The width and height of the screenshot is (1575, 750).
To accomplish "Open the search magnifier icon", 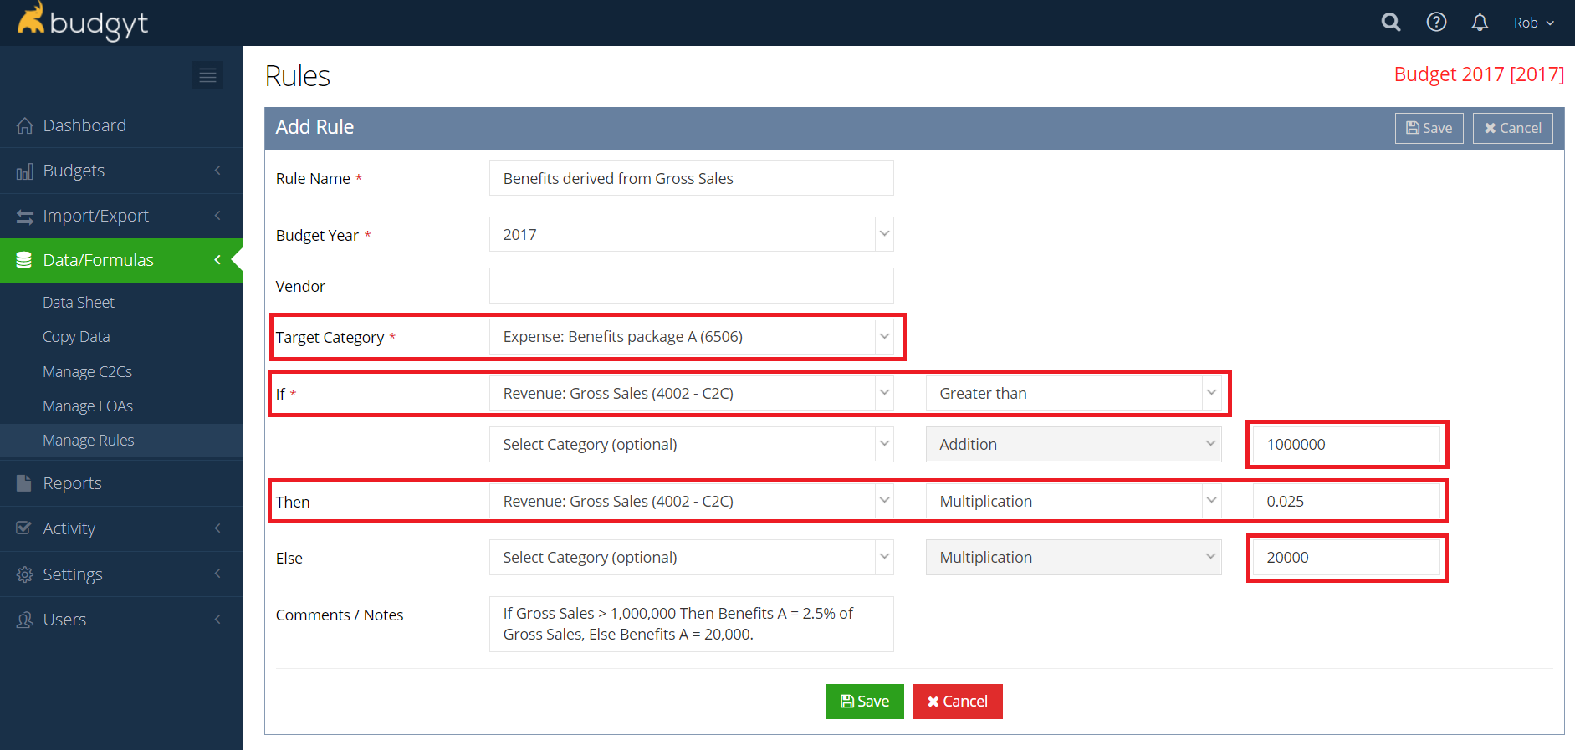I will point(1391,23).
